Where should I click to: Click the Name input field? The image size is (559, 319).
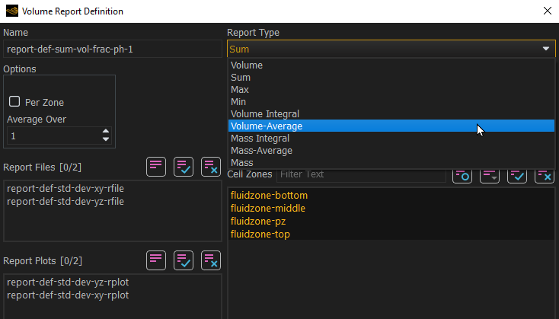[x=112, y=49]
